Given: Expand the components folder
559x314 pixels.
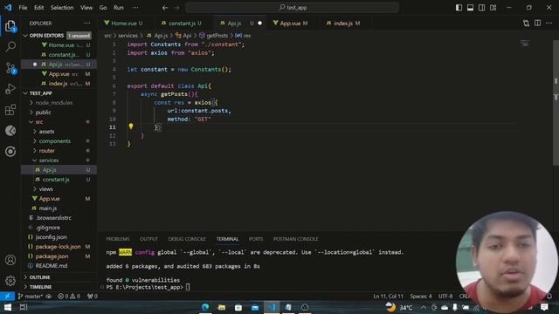Looking at the screenshot, I should [54, 141].
